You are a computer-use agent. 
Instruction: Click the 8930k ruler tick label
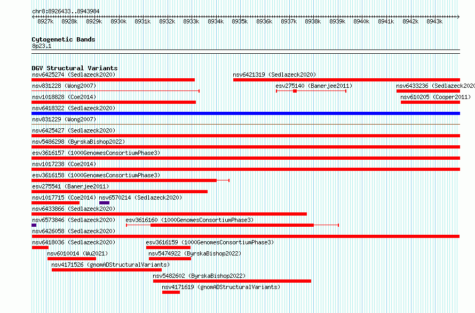(x=118, y=21)
